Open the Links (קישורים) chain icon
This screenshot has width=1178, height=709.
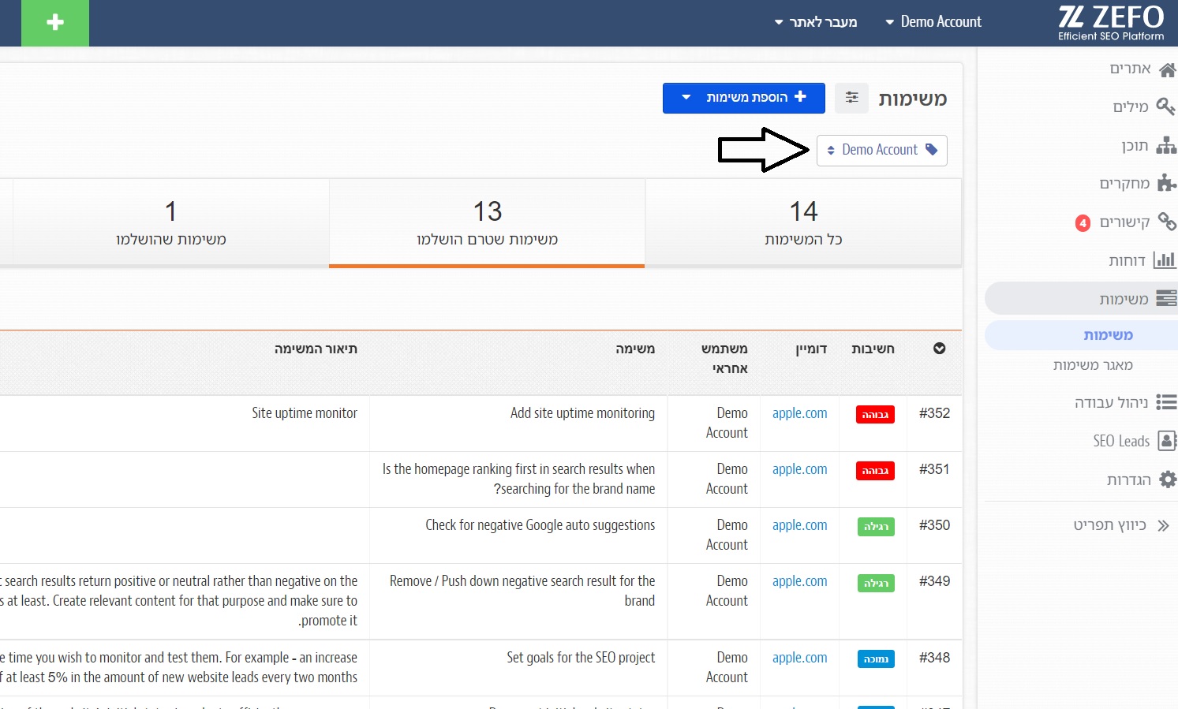coord(1167,222)
